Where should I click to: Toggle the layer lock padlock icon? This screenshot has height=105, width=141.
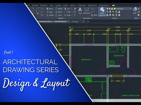(x=112, y=9)
